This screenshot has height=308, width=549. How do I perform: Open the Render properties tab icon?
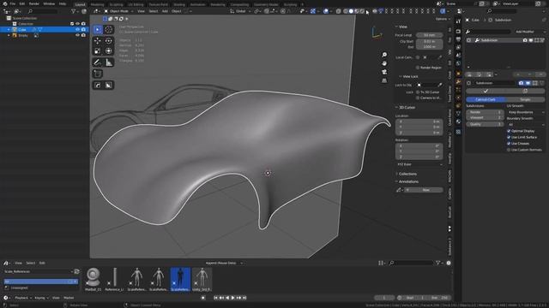[458, 32]
